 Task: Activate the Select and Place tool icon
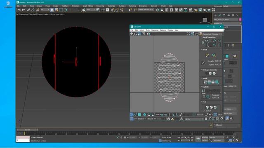click(x=84, y=10)
